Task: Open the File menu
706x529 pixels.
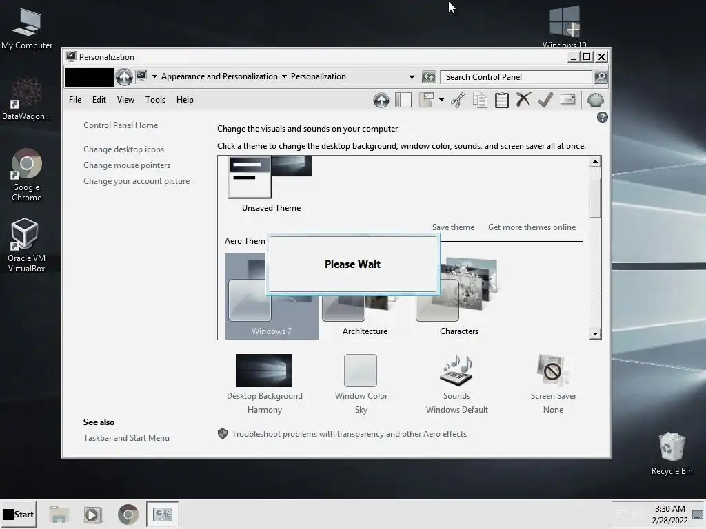Action: 74,100
